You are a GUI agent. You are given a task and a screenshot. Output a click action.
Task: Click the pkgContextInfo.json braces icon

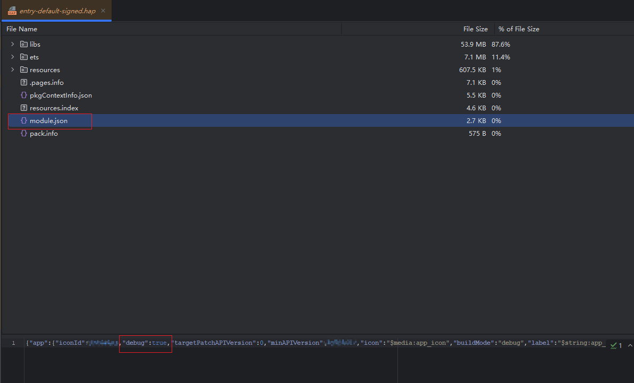[x=23, y=95]
